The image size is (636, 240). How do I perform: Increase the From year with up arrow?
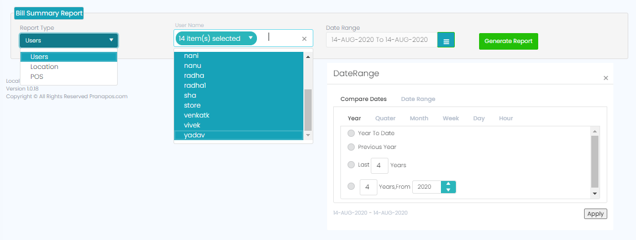448,184
